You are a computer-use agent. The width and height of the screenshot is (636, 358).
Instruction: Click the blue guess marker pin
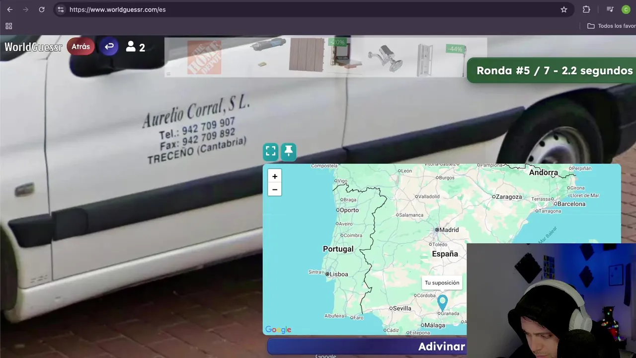(x=442, y=302)
